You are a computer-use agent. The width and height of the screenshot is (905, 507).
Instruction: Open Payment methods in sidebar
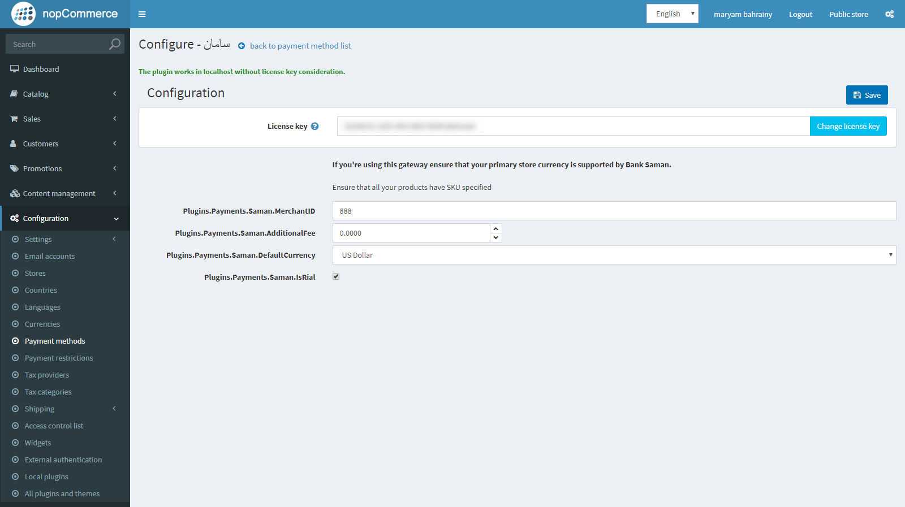(x=55, y=341)
